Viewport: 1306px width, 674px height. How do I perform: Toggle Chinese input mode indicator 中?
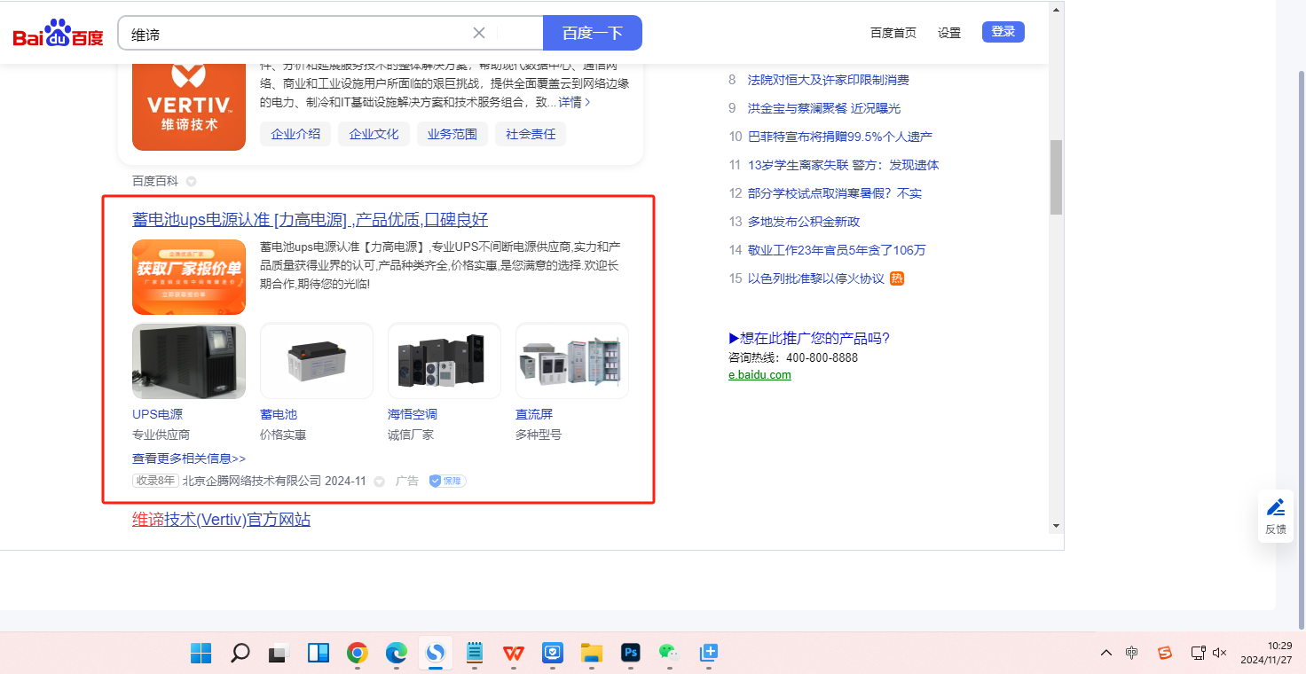click(1132, 653)
